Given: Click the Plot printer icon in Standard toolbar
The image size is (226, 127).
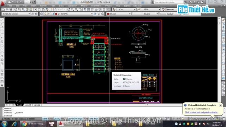Looking at the screenshot, I should pos(16,10).
